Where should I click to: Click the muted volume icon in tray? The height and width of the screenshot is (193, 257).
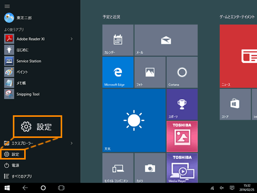(222, 188)
